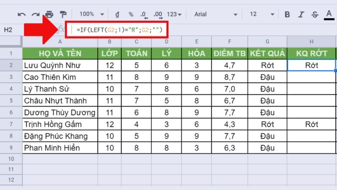
Task: Open the text color picker
Action: (329, 14)
